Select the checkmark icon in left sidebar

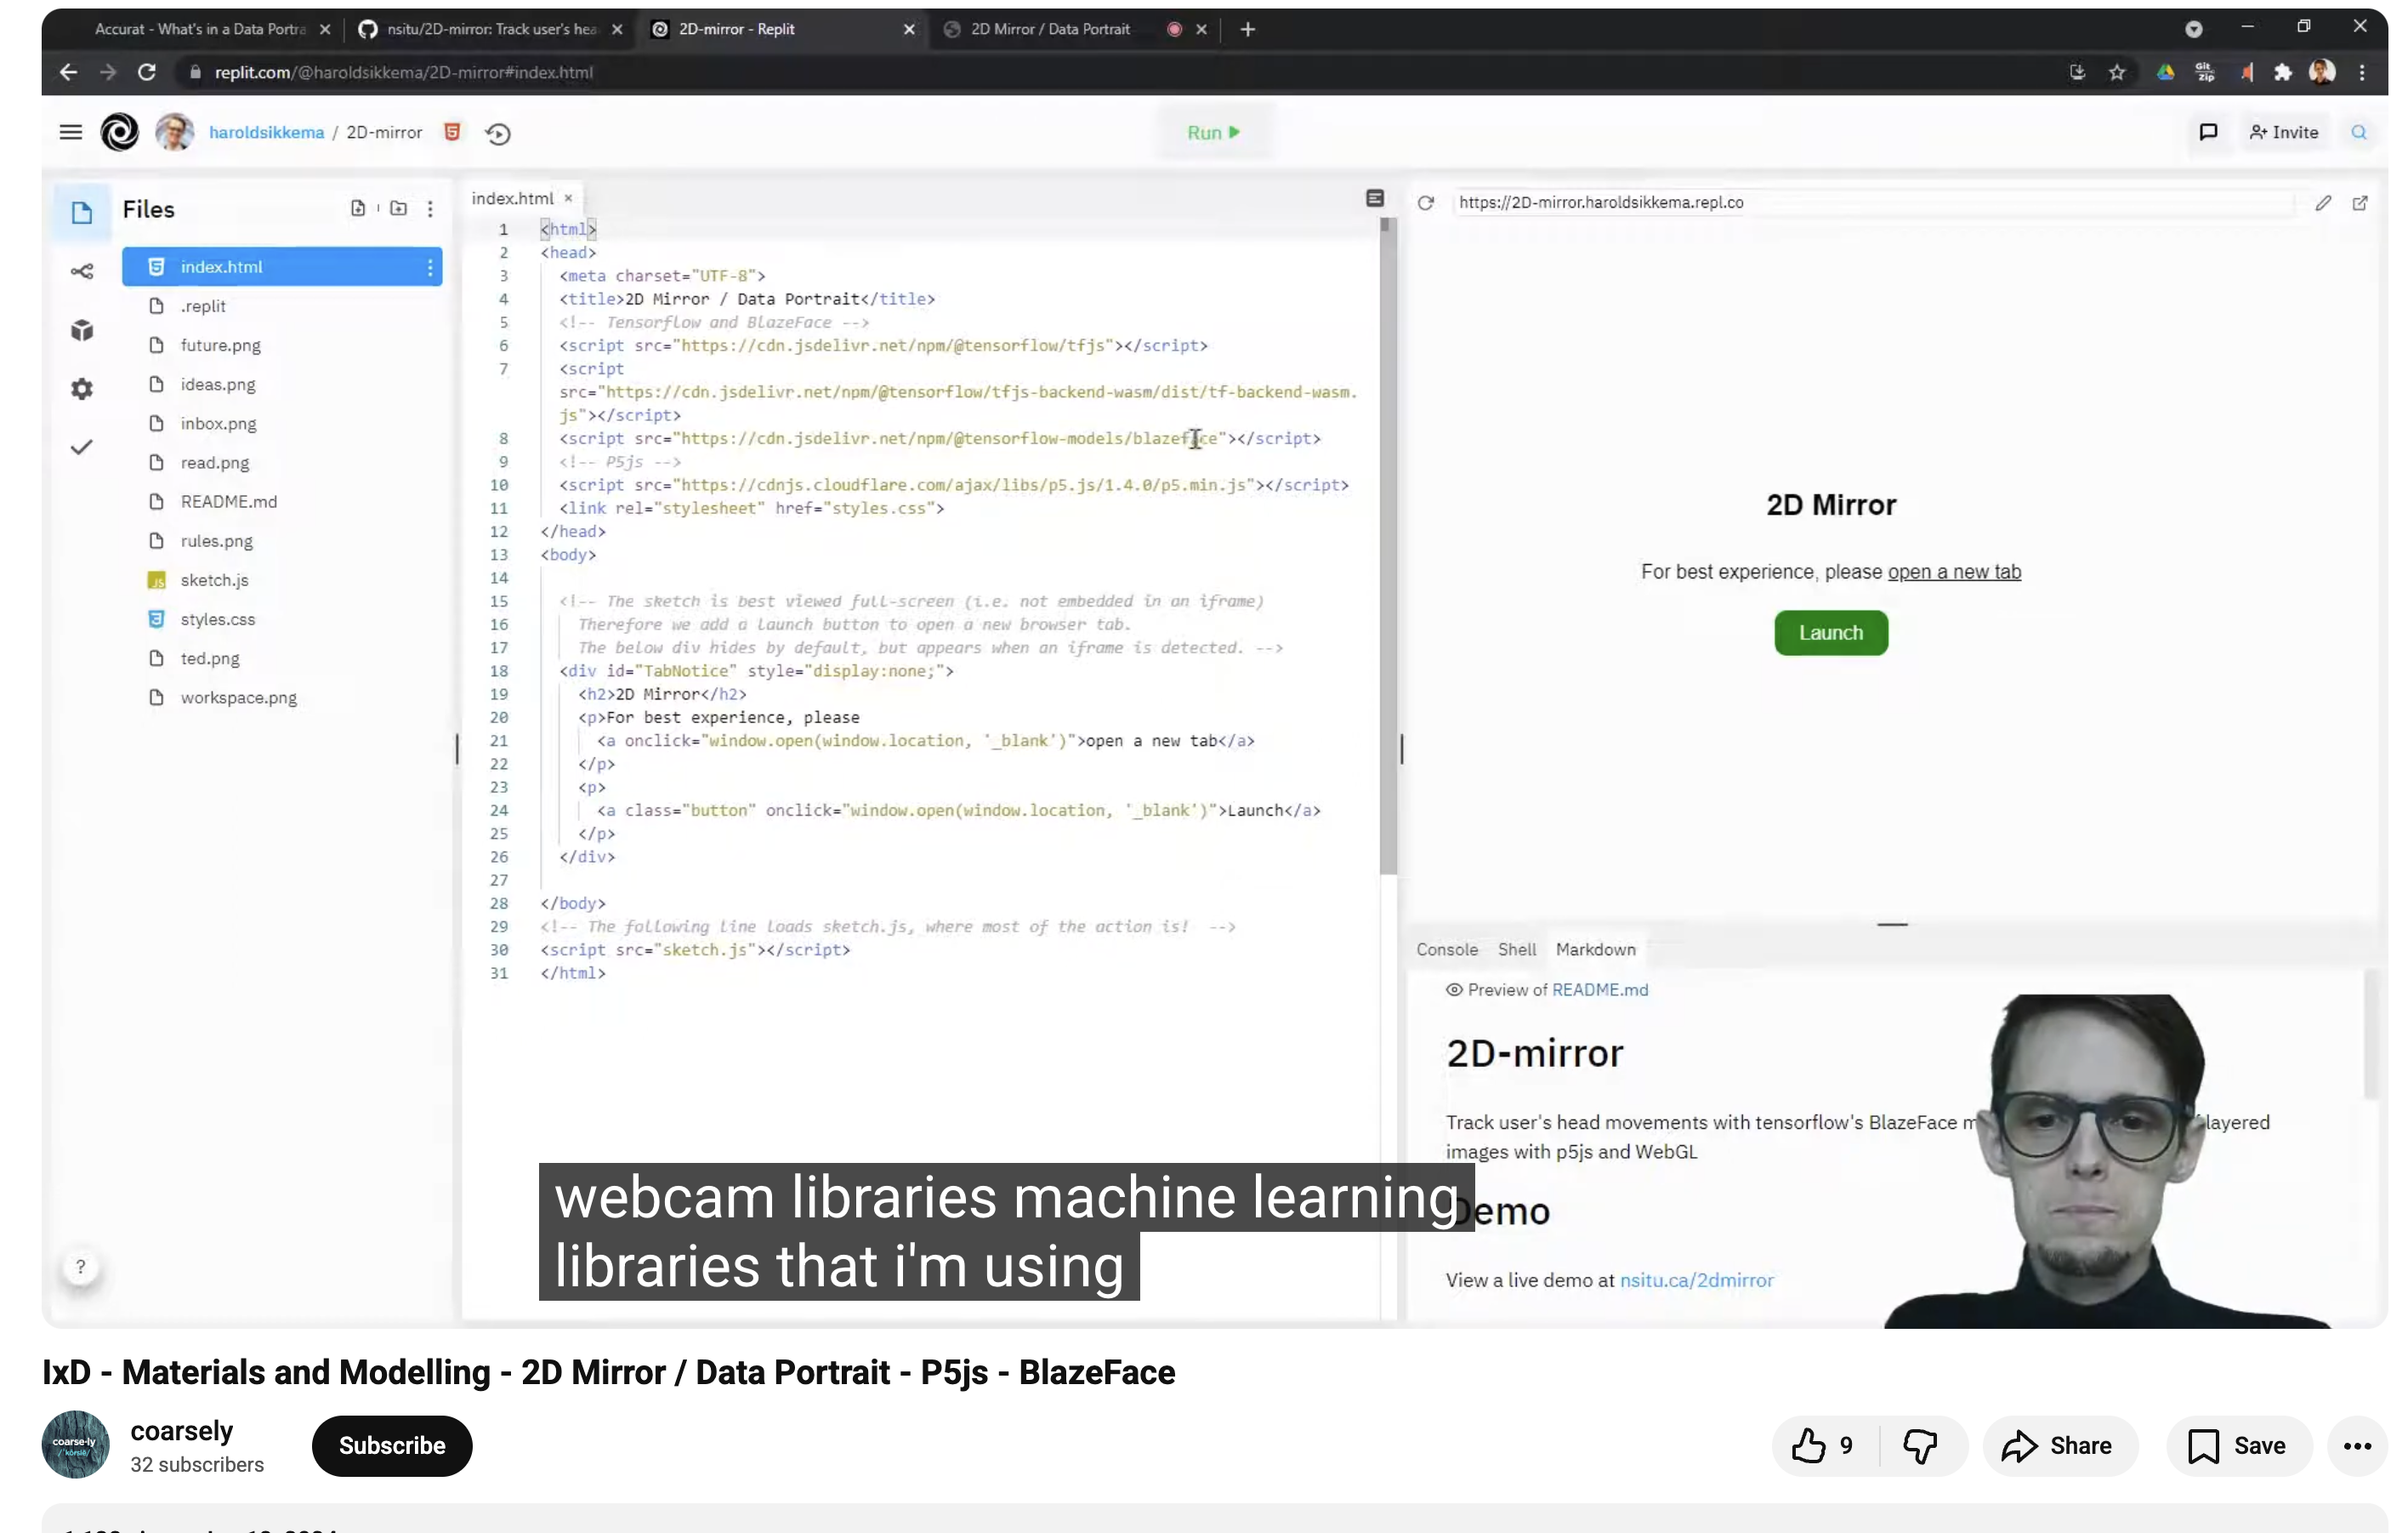point(81,447)
